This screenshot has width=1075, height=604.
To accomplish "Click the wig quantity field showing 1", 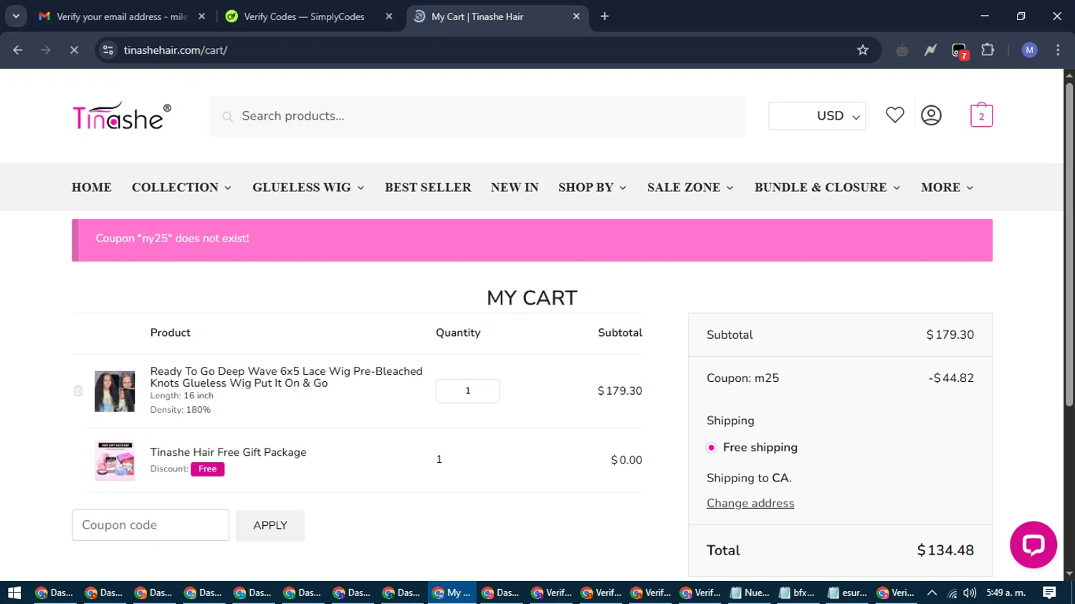I will (468, 390).
